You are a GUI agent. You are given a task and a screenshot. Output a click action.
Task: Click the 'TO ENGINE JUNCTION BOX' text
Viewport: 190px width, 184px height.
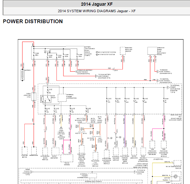point(165,71)
